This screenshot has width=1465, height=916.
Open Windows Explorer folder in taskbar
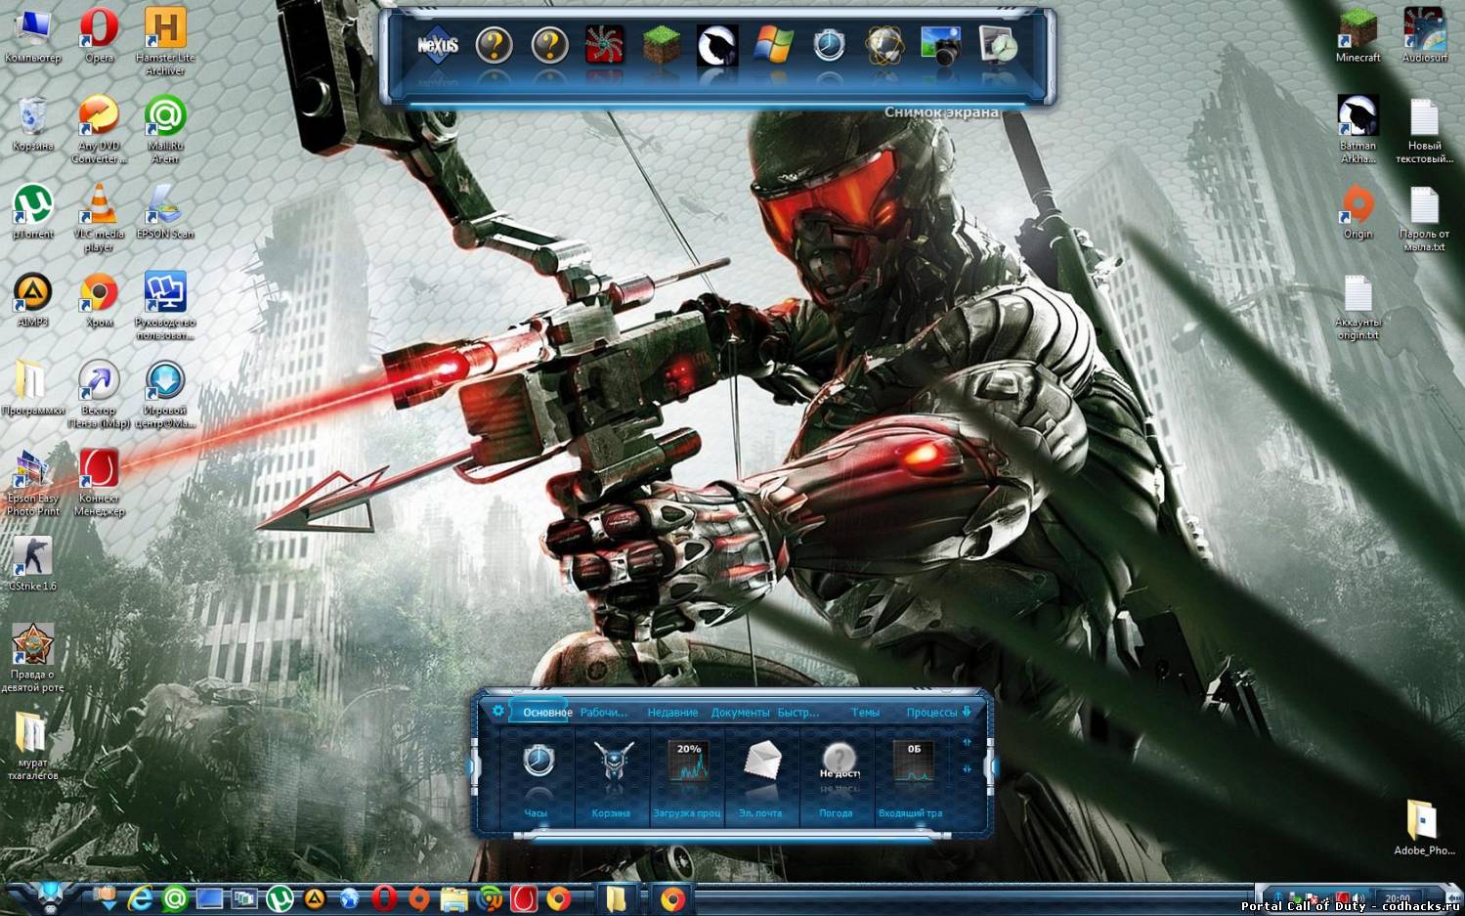click(x=453, y=898)
